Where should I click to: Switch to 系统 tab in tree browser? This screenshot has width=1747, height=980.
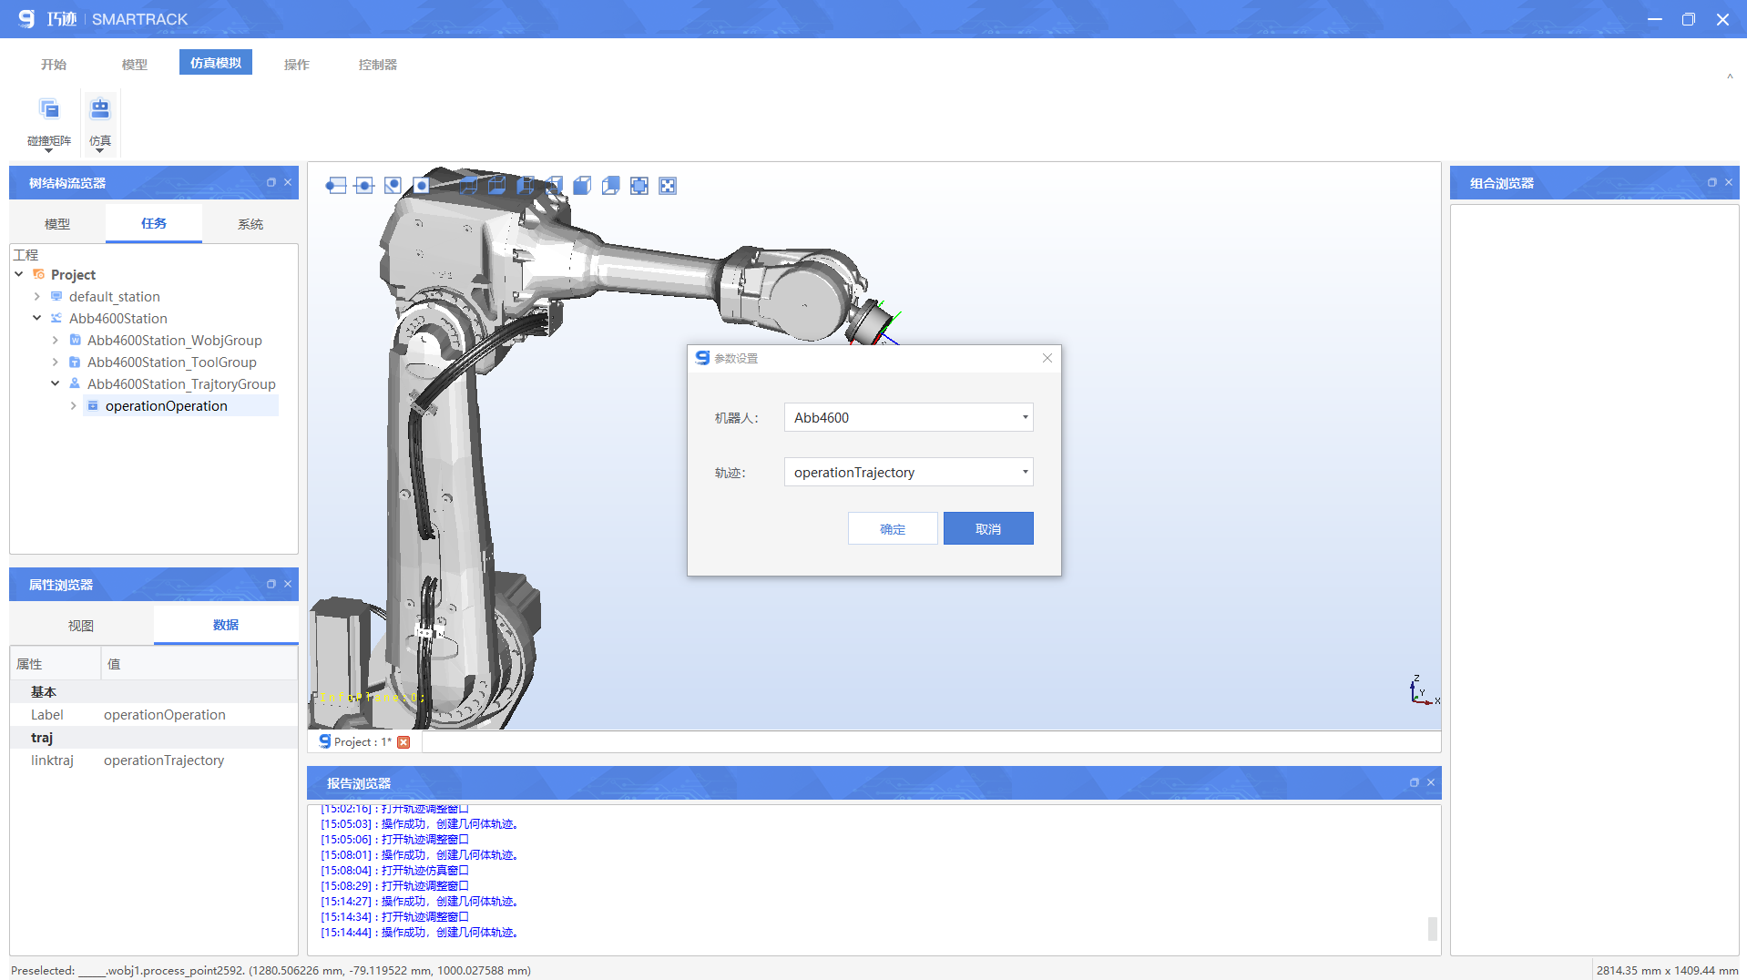point(250,224)
